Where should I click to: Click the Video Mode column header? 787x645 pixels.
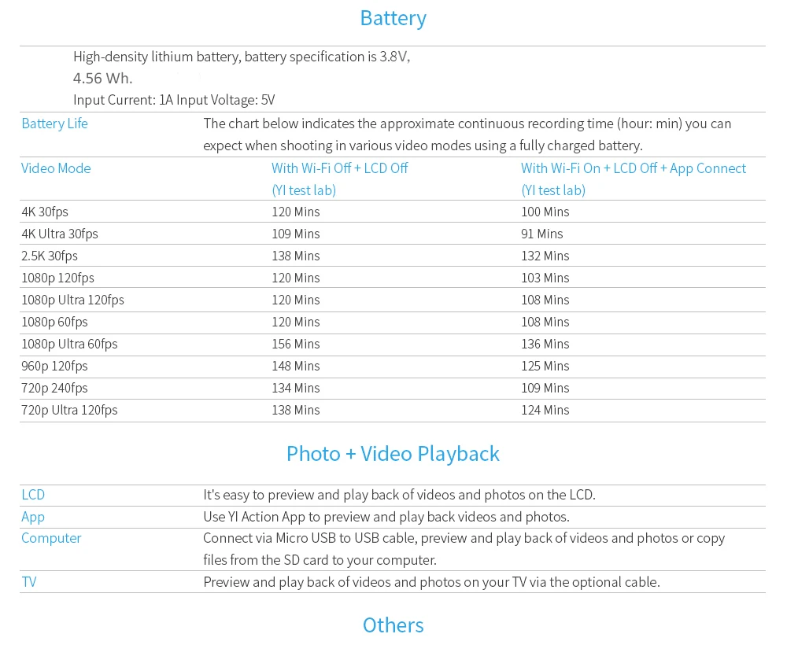pyautogui.click(x=56, y=168)
